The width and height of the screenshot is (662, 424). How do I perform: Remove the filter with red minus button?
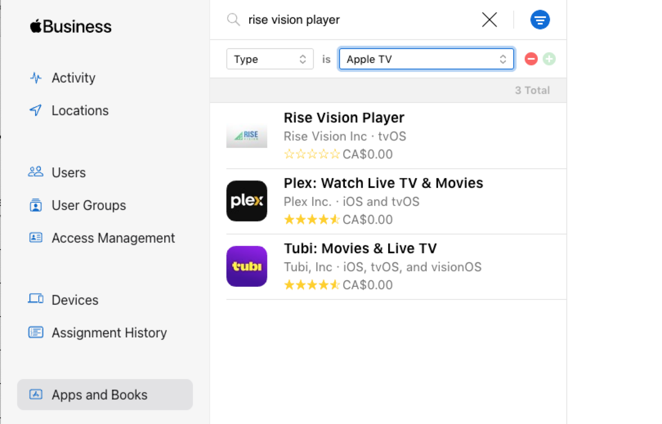pos(531,59)
